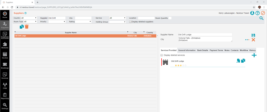Click the Victoria Falls cell in row

pos(132,36)
